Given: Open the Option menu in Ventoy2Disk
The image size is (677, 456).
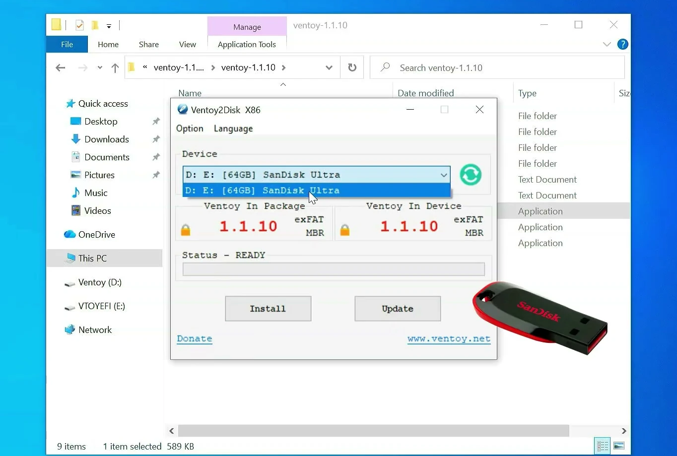Looking at the screenshot, I should pos(190,129).
